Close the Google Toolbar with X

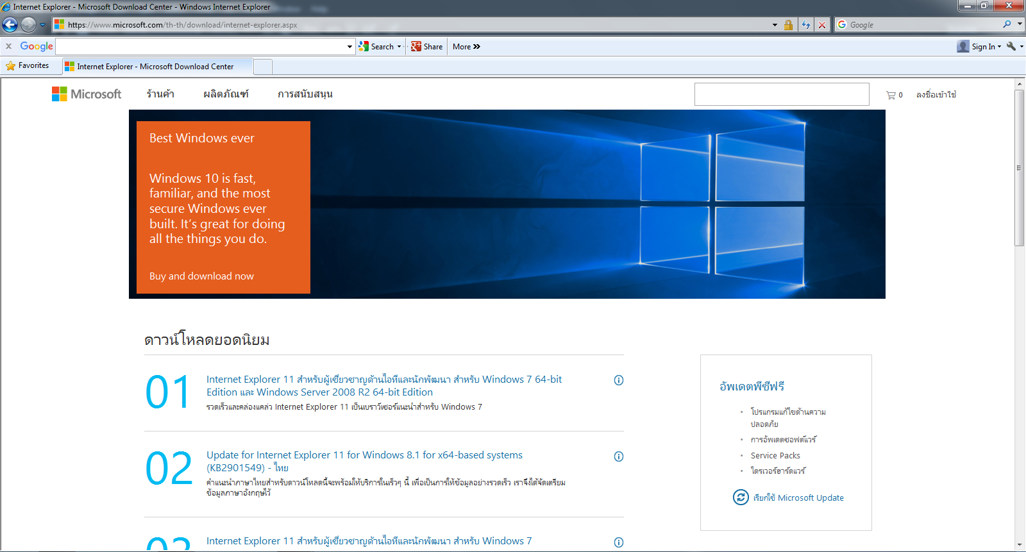click(8, 46)
